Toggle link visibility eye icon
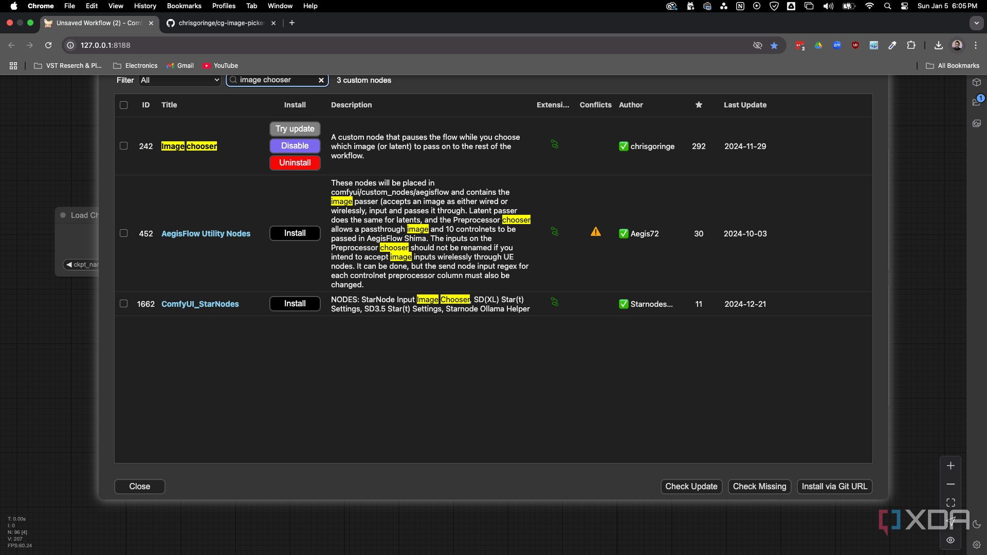 [951, 540]
